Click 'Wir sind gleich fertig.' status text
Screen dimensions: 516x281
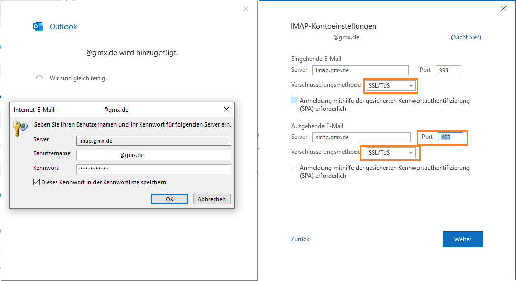(78, 78)
